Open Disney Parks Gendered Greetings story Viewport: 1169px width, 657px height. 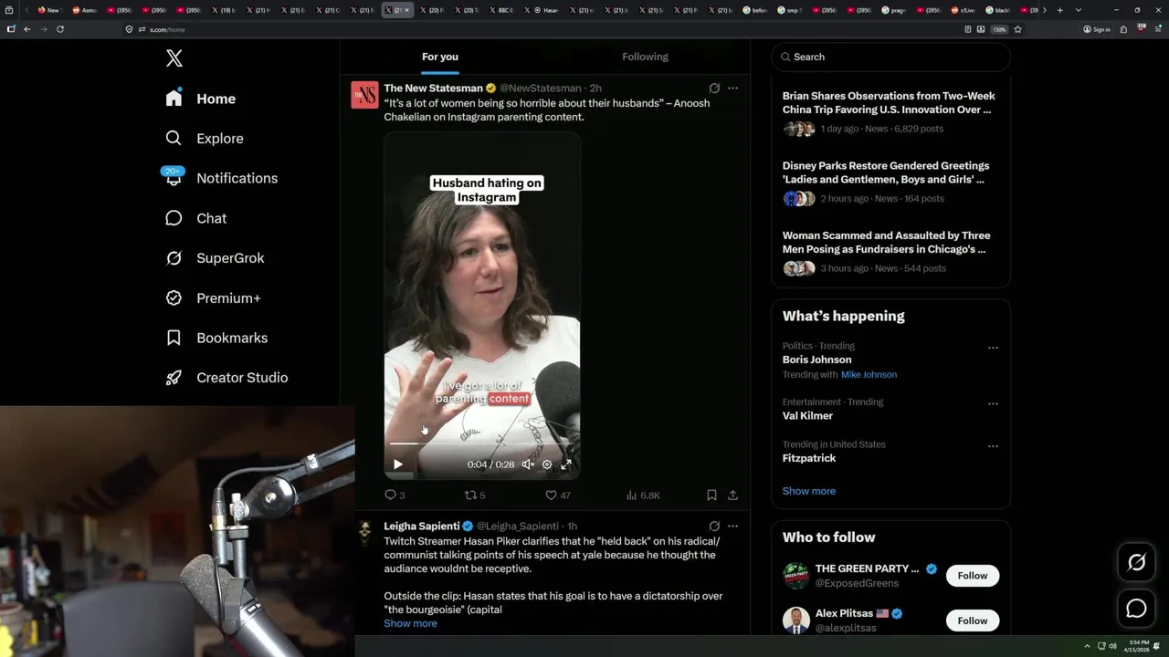886,172
